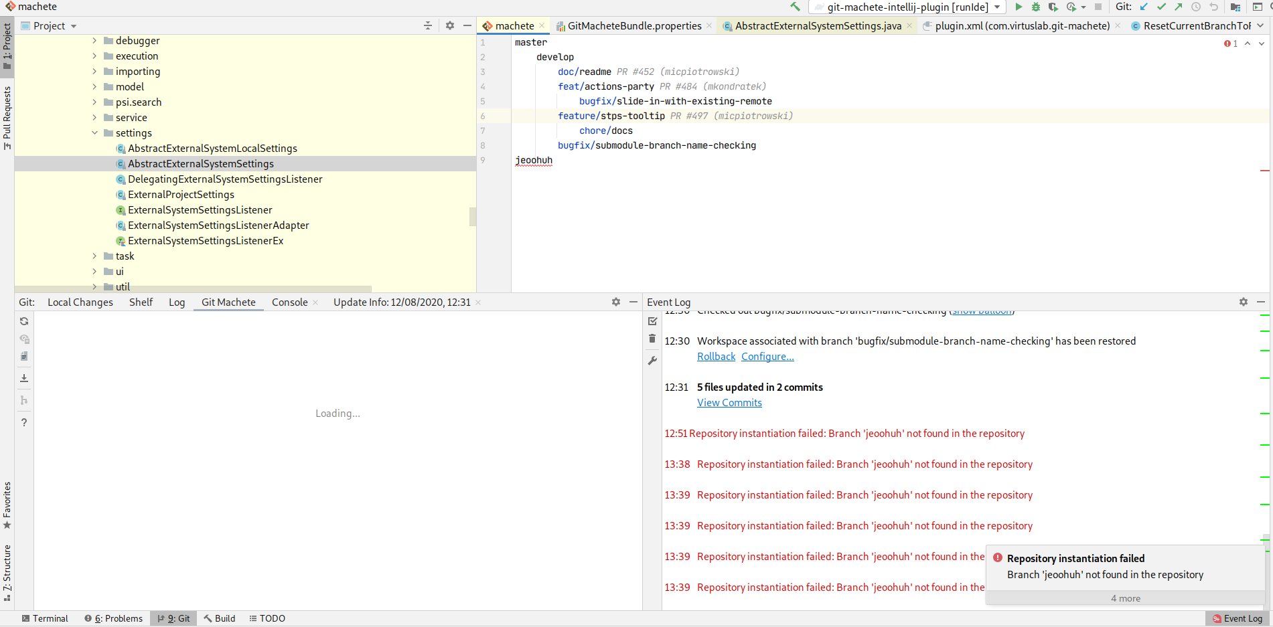The width and height of the screenshot is (1273, 627).
Task: Click Rollback for the restored workspace
Action: 716,356
